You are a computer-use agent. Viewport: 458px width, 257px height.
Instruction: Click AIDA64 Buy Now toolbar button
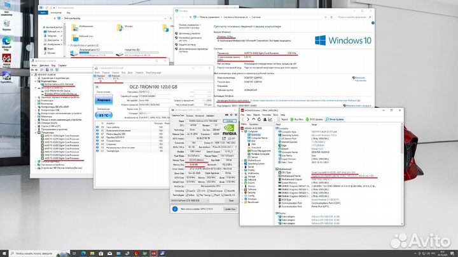[x=297, y=119]
